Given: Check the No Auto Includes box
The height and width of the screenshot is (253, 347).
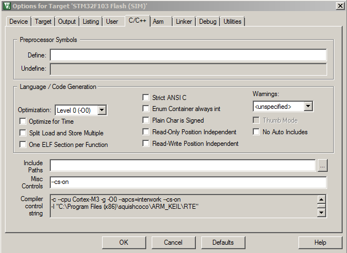Looking at the screenshot, I should [257, 132].
